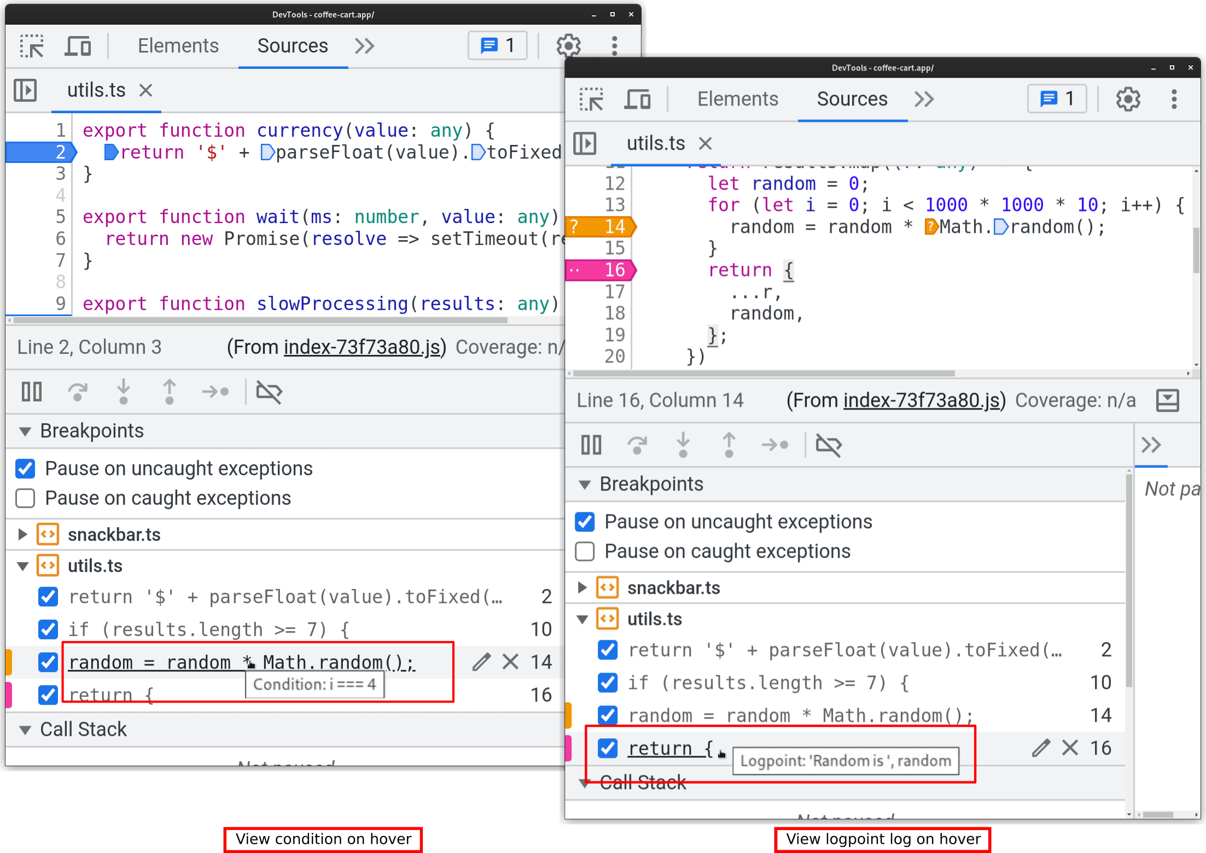Toggle Pause on uncaught exceptions left panel
The width and height of the screenshot is (1206, 853).
pyautogui.click(x=26, y=468)
